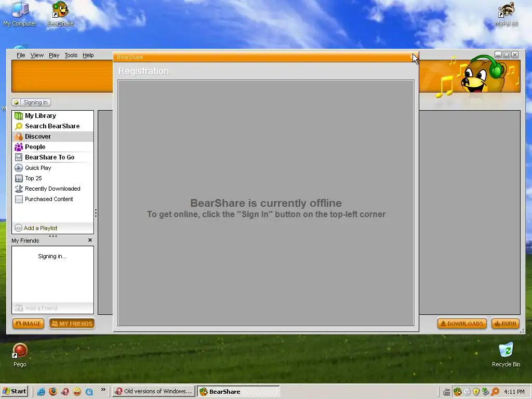Click the Start button

(14, 391)
